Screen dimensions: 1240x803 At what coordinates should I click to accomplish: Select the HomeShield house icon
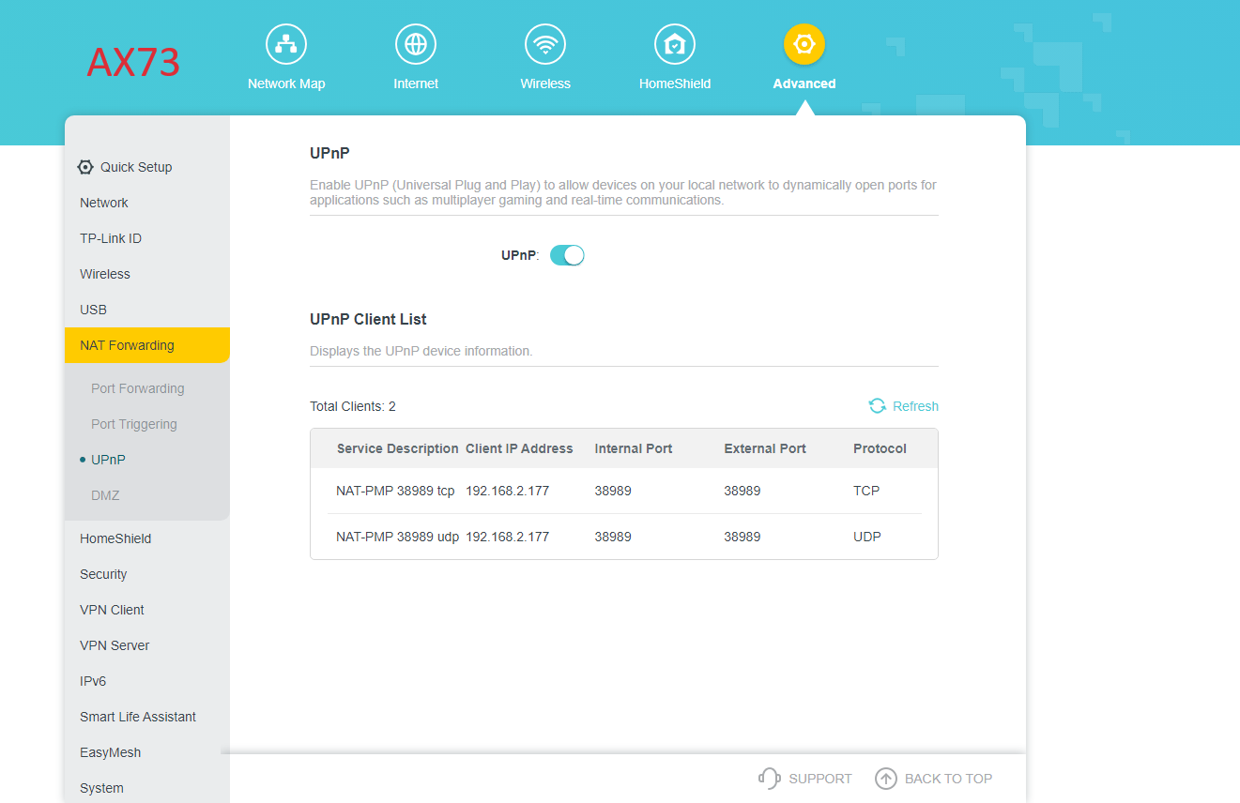[675, 44]
